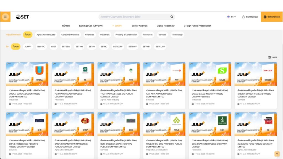Open C-Sign Public Presentation link
The width and height of the screenshot is (283, 159).
coord(197,26)
